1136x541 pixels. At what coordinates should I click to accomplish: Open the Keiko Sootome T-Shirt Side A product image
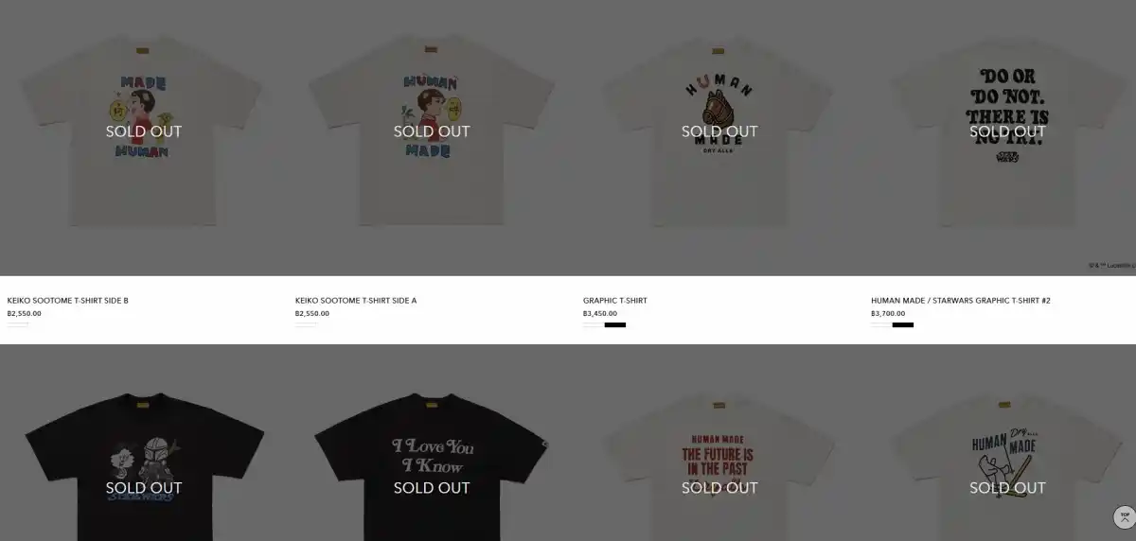point(432,138)
